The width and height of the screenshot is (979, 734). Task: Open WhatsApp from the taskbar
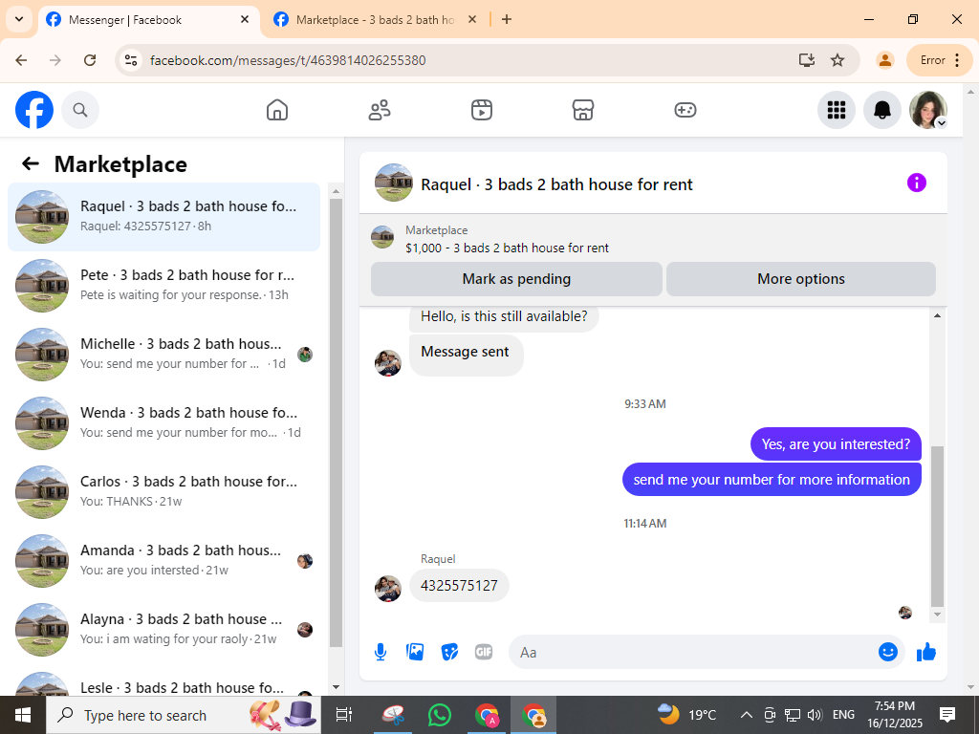[x=440, y=715]
